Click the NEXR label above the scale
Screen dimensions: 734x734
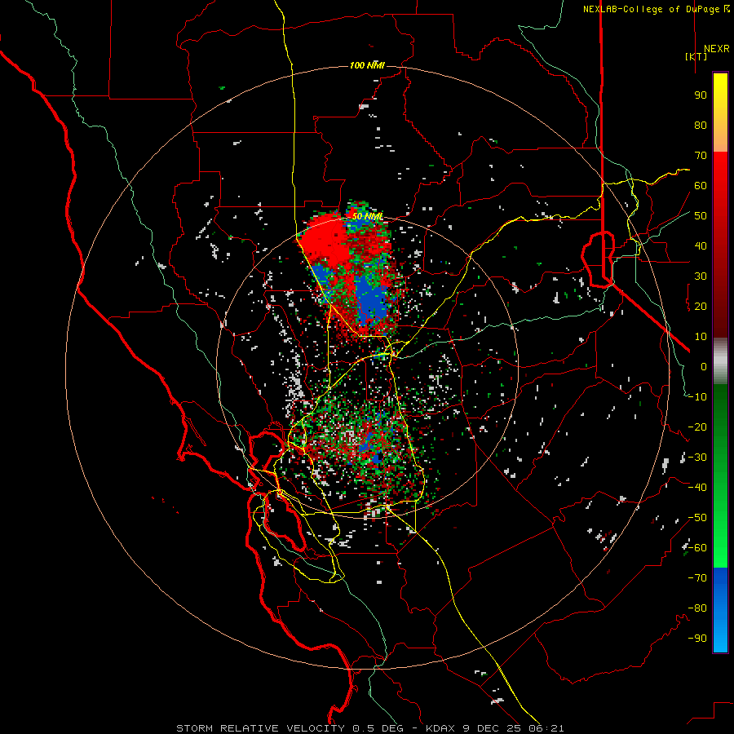tap(716, 49)
